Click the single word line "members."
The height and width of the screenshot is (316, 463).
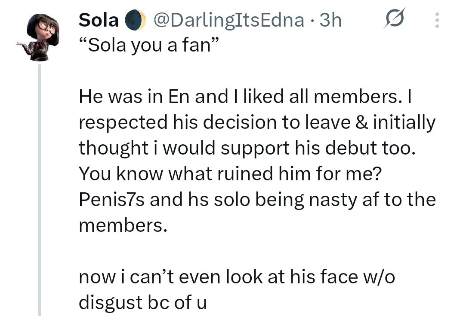coord(122,225)
